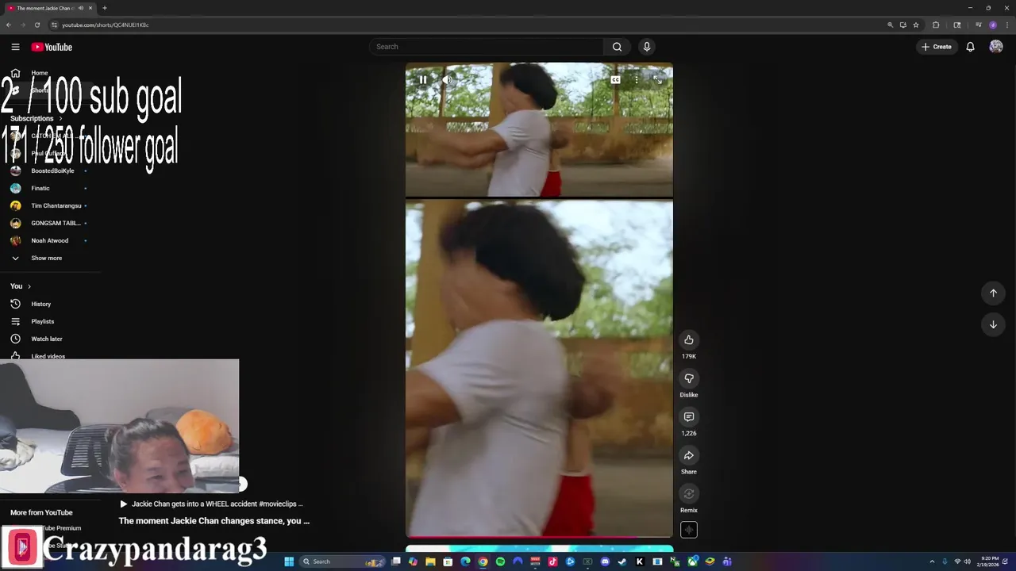Share this Short
1016x571 pixels.
(x=689, y=456)
